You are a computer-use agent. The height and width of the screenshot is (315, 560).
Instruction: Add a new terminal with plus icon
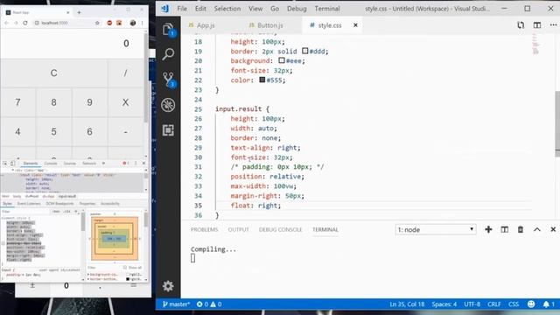(488, 229)
